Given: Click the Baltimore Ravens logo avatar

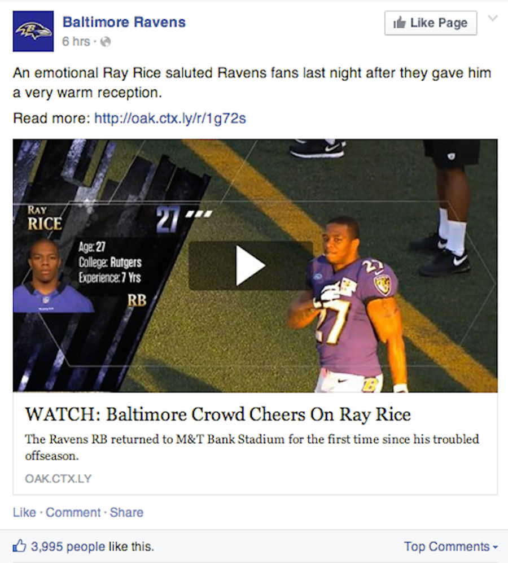Looking at the screenshot, I should click(x=33, y=31).
